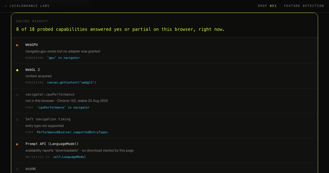Click the navigator.cpuPerformance unsupported status circle
The image size is (329, 173).
[x=17, y=95]
